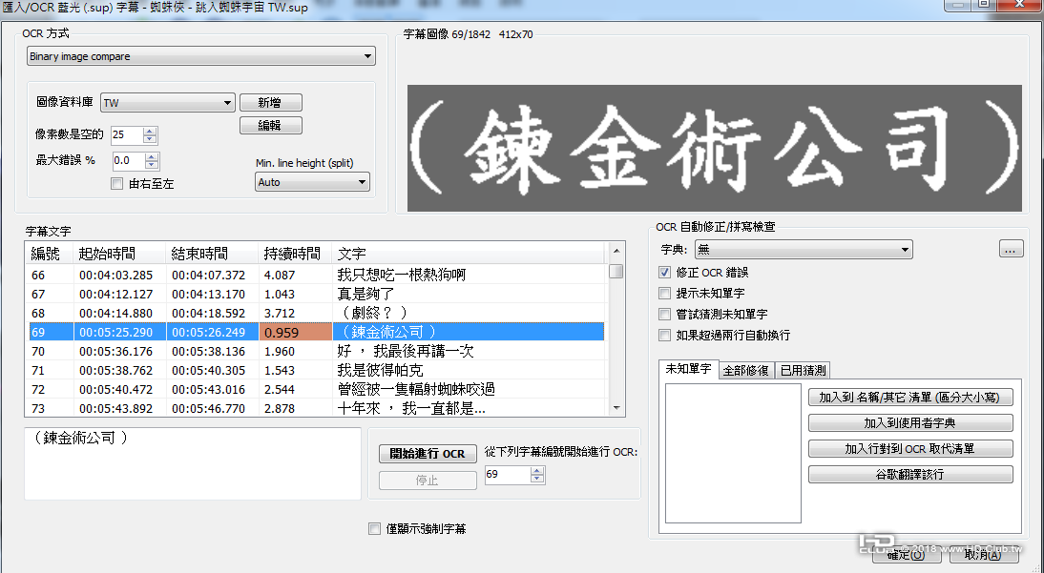This screenshot has width=1044, height=573.
Task: Increase the 像素數是空的 value
Action: click(x=151, y=132)
